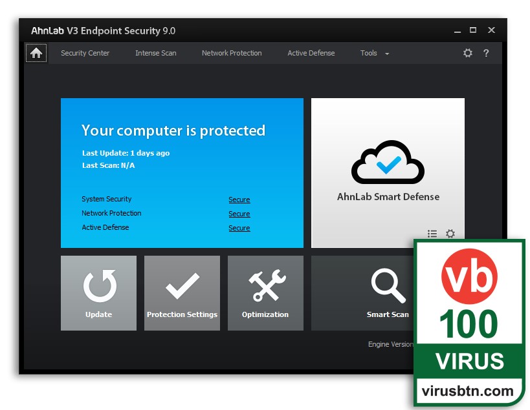Click the virusbtn.com text on badge
This screenshot has width=530, height=410.
468,391
